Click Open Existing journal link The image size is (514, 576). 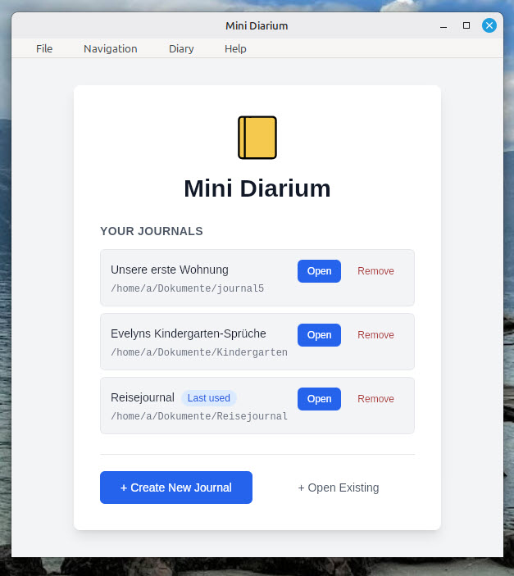(x=339, y=488)
